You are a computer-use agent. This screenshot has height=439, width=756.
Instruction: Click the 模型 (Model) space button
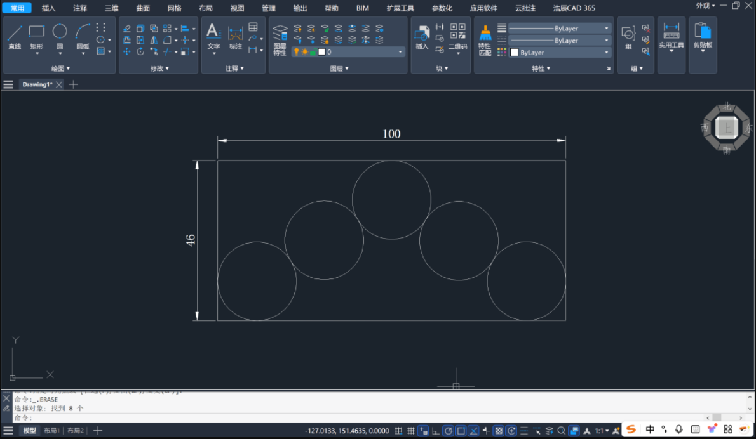(29, 431)
